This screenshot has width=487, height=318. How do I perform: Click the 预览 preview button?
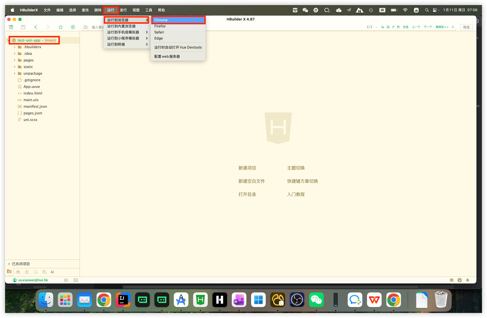click(x=466, y=27)
